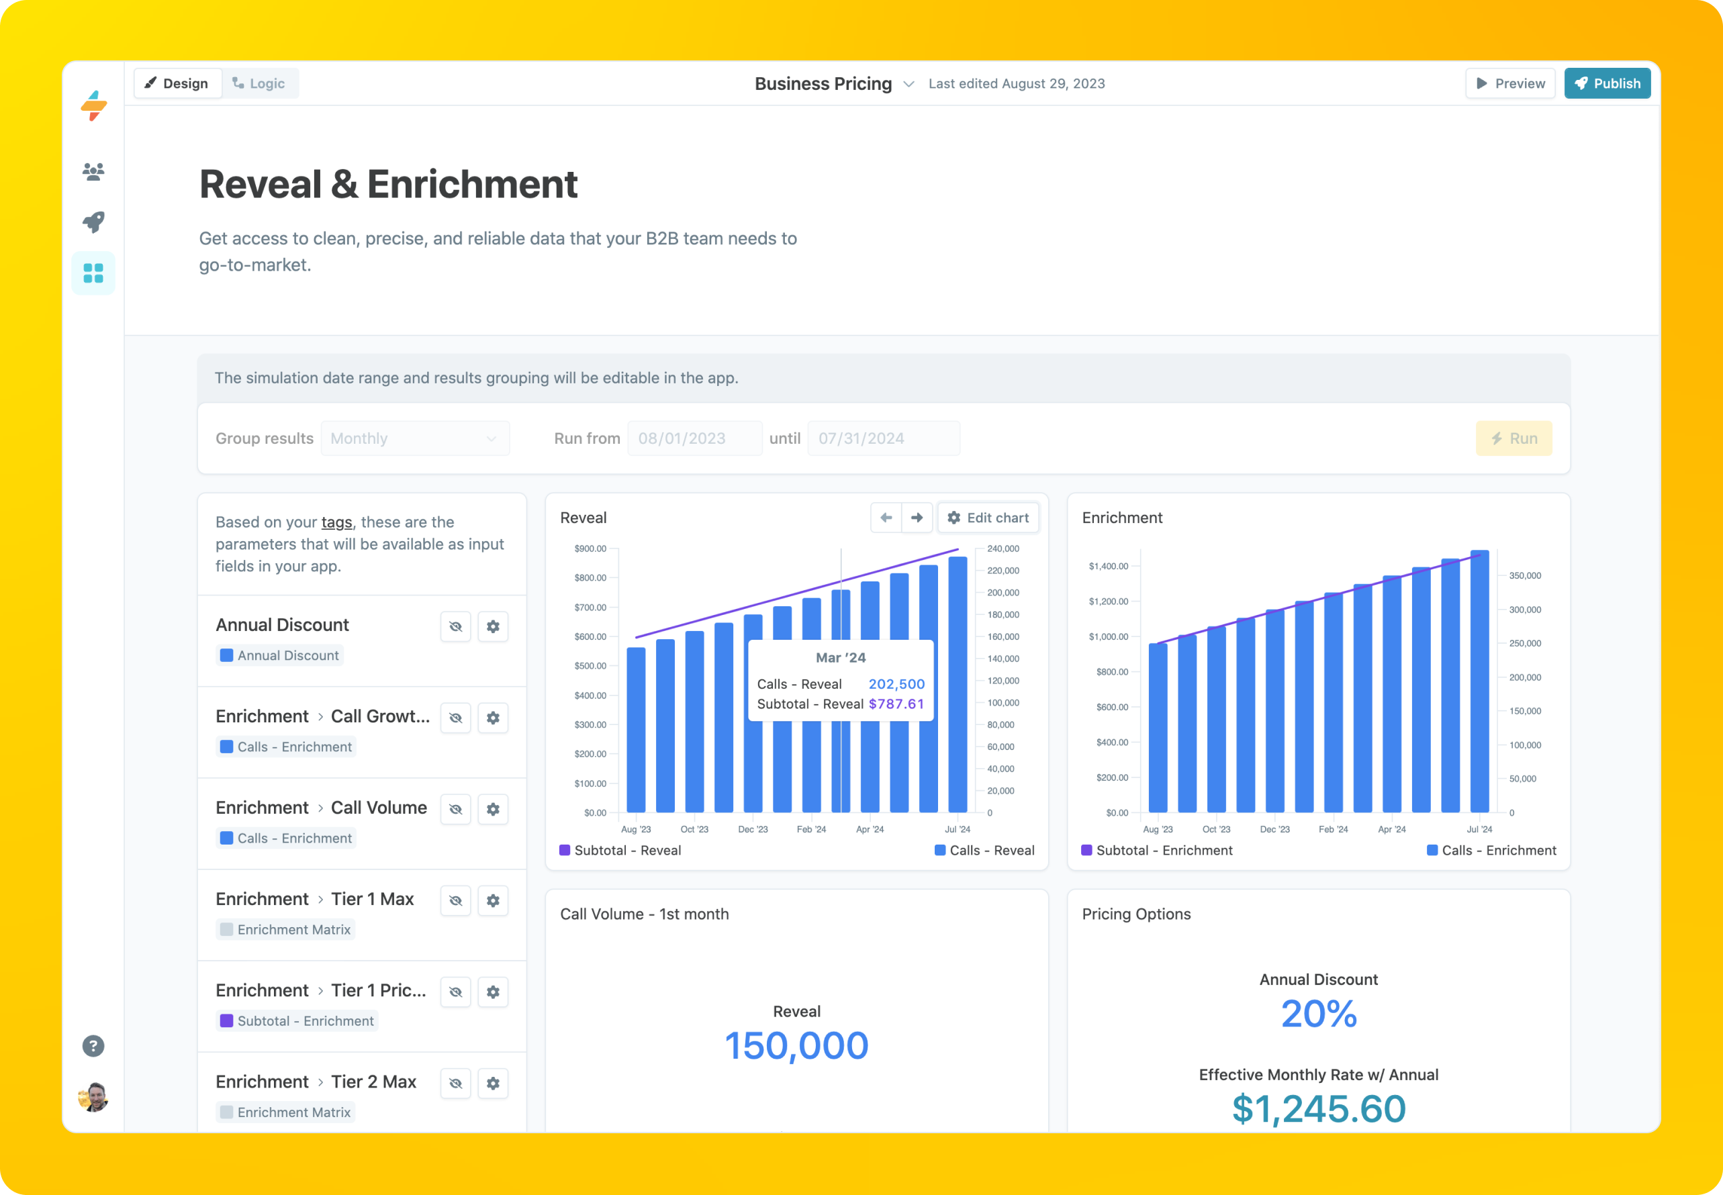Open the Group results Monthly dropdown

pos(415,438)
